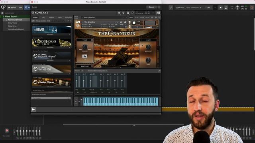255x143 pixels.
Task: Click the Instr Nav button
Action: 69,21
